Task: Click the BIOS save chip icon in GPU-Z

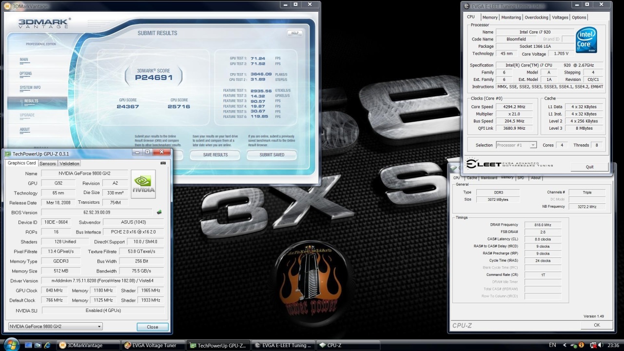Action: pos(159,213)
